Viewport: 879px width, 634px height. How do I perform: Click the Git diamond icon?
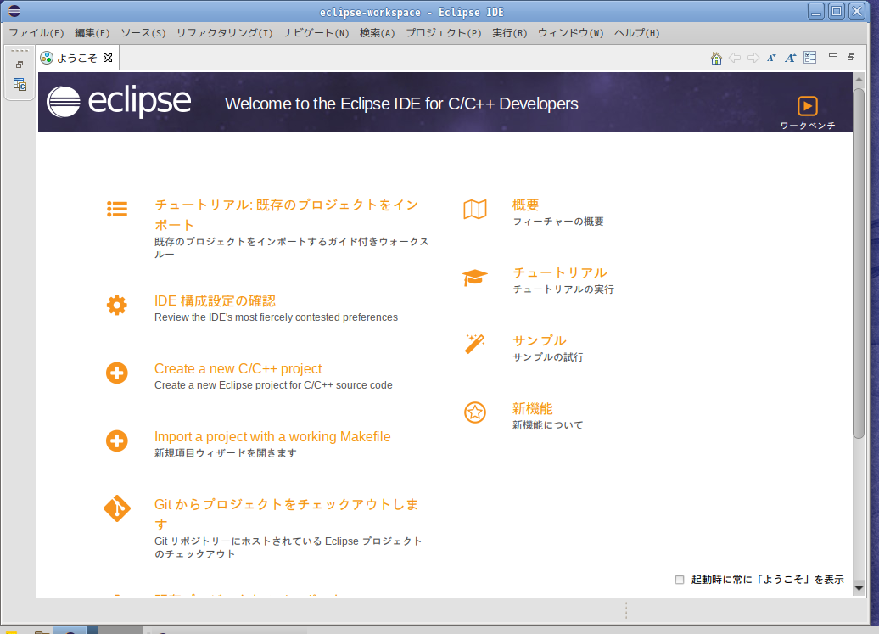coord(117,508)
